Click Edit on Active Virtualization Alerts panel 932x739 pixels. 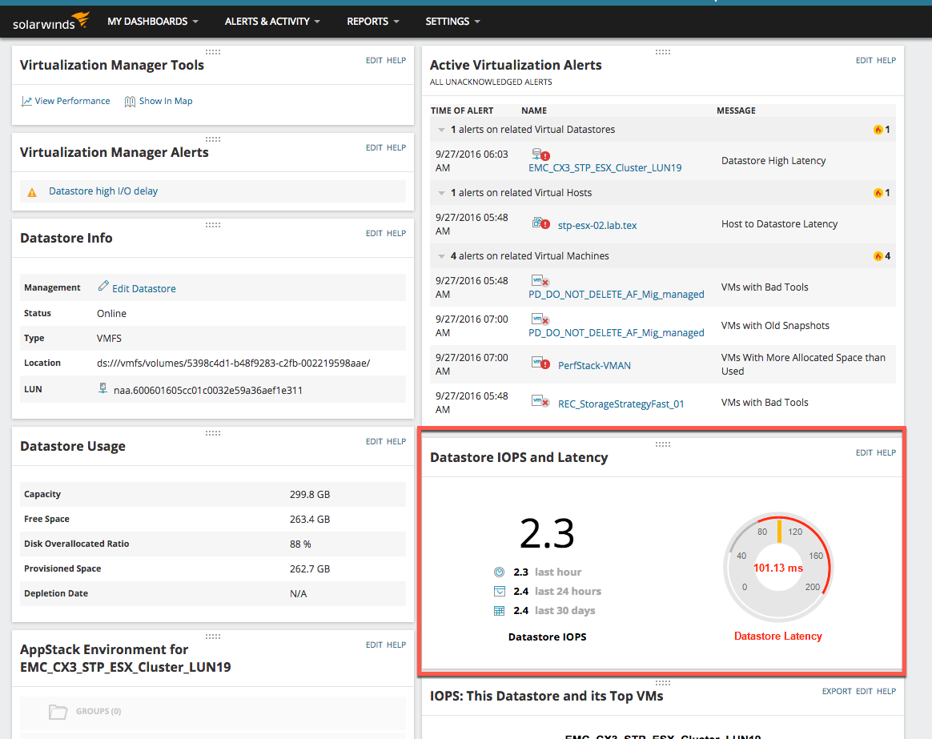point(864,60)
